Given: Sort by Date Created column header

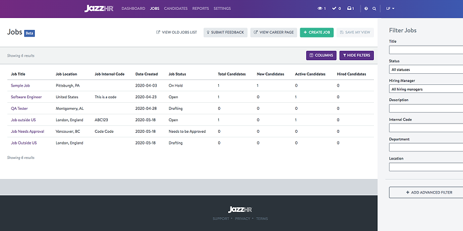Looking at the screenshot, I should pos(146,74).
